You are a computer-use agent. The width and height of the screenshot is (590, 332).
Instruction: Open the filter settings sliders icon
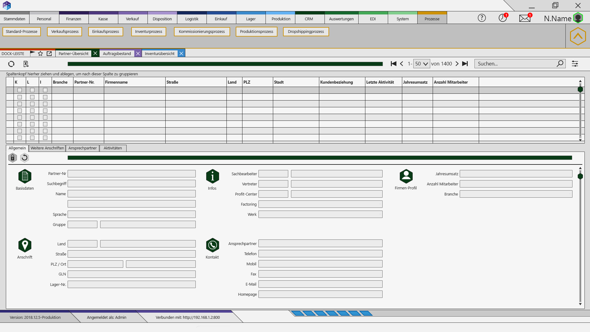tap(575, 64)
